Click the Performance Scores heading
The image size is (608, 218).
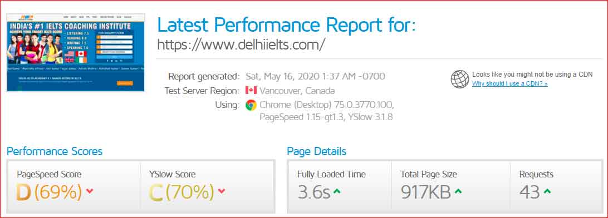coord(55,151)
